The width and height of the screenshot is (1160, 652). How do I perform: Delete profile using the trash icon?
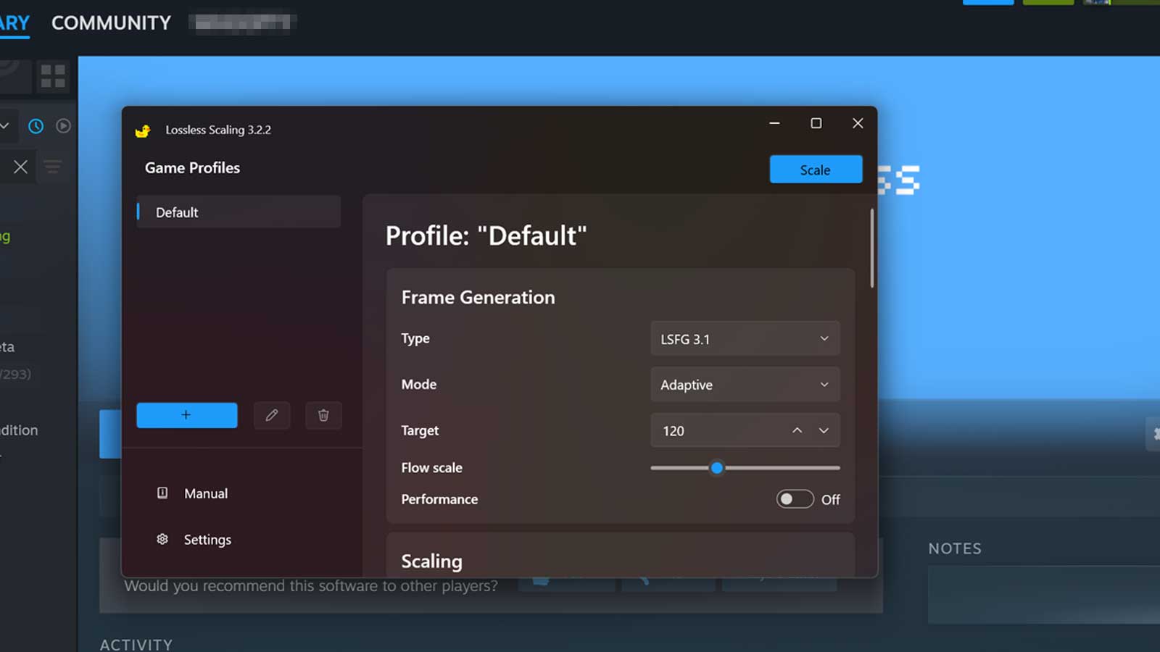click(x=323, y=415)
